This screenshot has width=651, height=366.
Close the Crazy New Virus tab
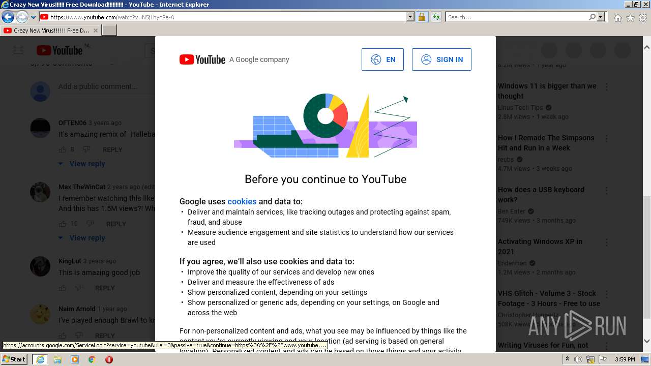(x=95, y=30)
